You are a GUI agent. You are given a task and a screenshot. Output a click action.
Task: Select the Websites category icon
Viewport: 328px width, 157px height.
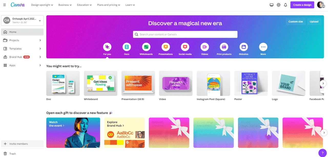pyautogui.click(x=243, y=47)
